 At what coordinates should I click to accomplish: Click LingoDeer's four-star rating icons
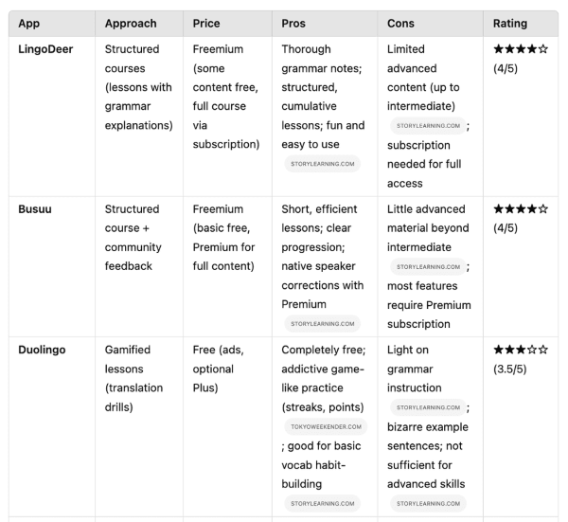click(x=521, y=49)
